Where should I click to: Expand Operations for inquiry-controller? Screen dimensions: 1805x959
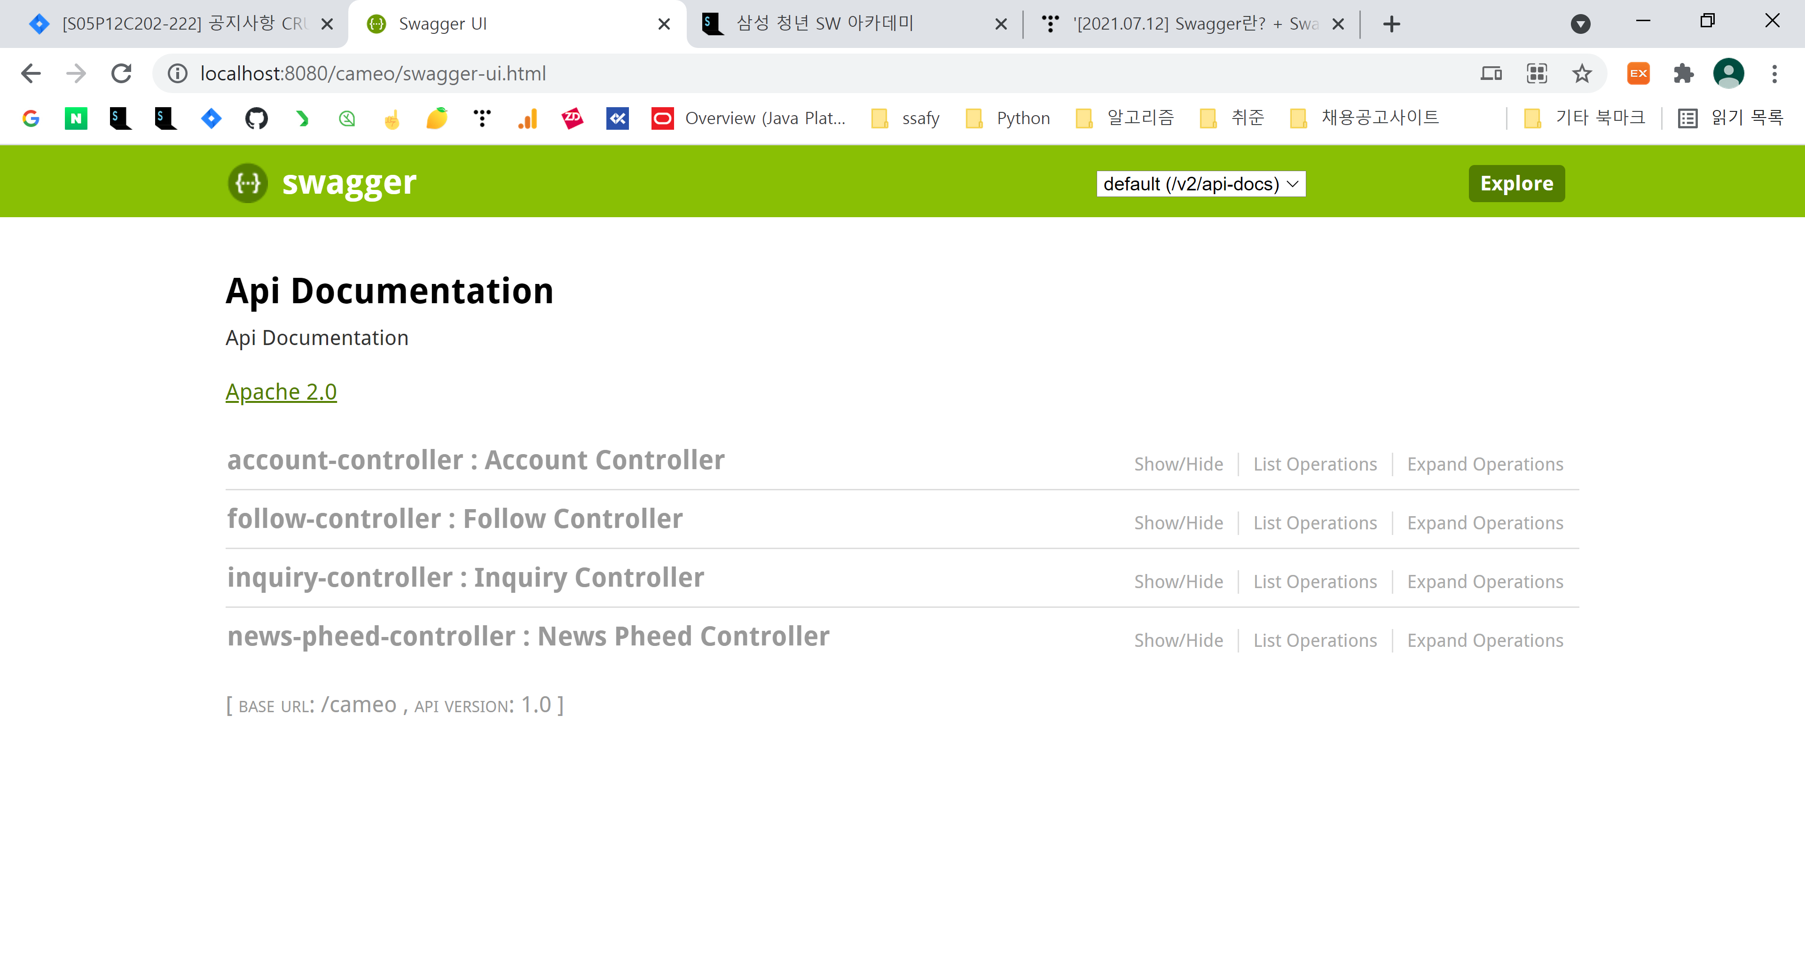tap(1485, 582)
